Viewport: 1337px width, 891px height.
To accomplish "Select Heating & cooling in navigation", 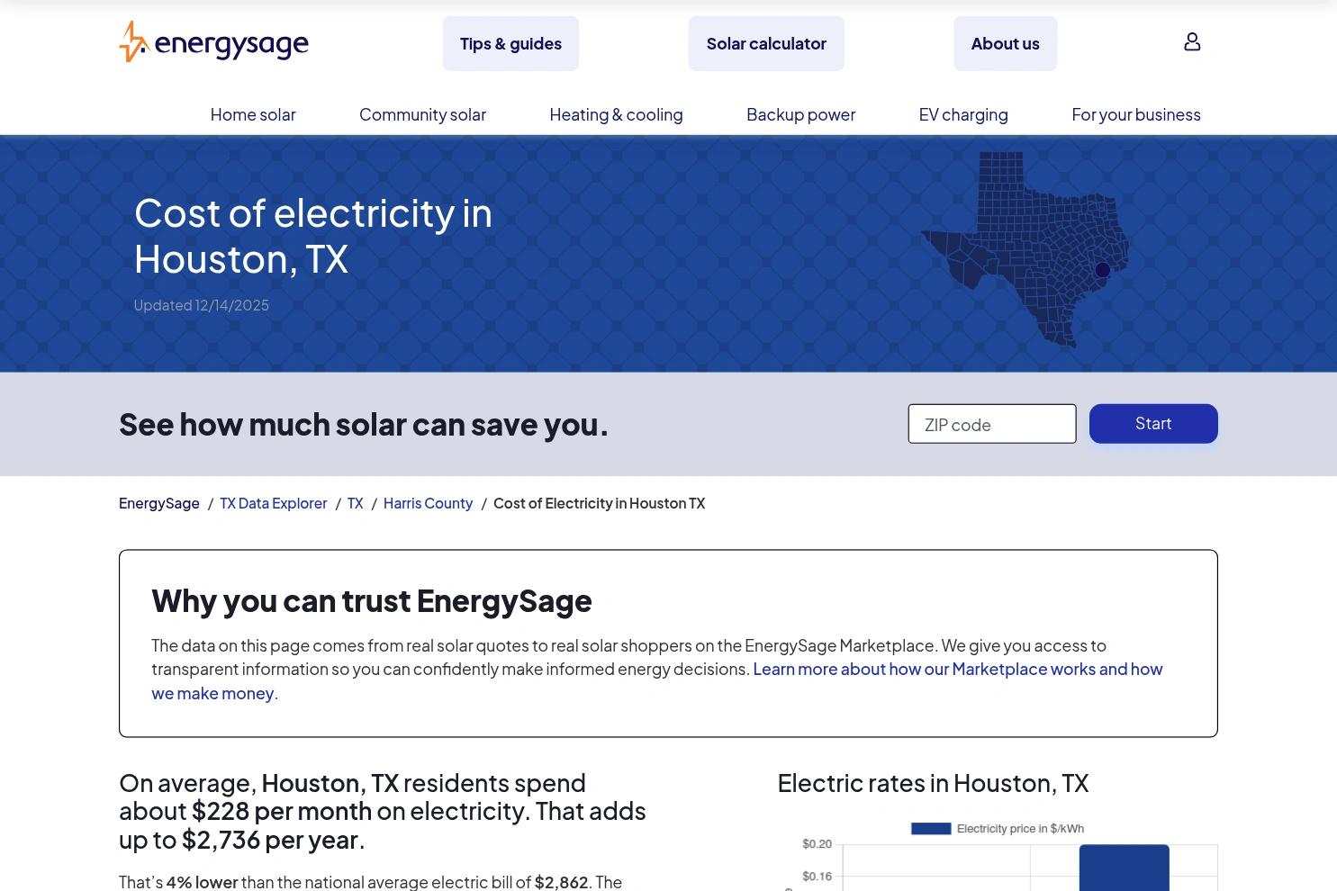I will click(616, 114).
